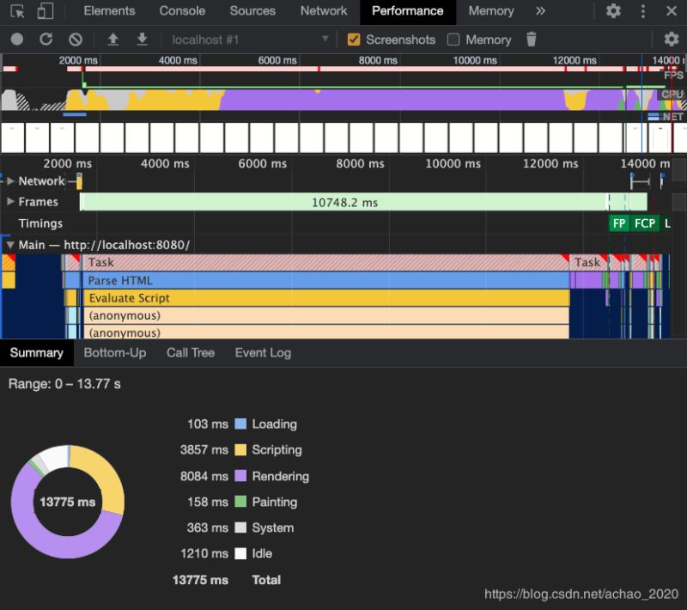Open the localhost #1 recording dropdown

[250, 40]
